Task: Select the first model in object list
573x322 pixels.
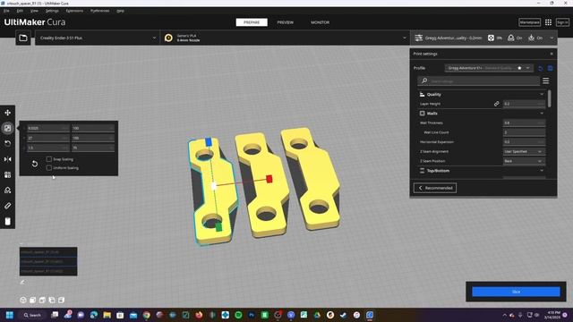Action: (48, 252)
